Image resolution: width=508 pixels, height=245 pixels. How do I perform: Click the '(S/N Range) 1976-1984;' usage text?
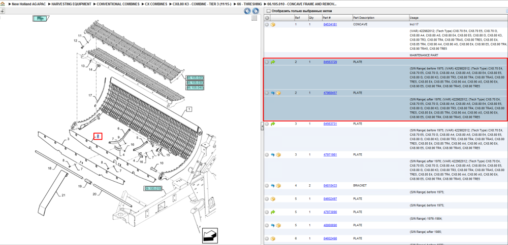[x=426, y=219]
